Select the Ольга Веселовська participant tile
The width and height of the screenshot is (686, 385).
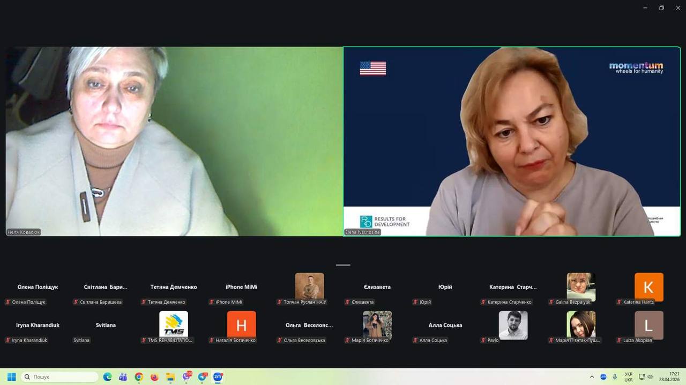click(309, 327)
